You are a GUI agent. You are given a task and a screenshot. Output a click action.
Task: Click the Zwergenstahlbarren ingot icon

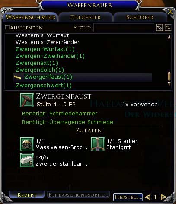[27, 160]
